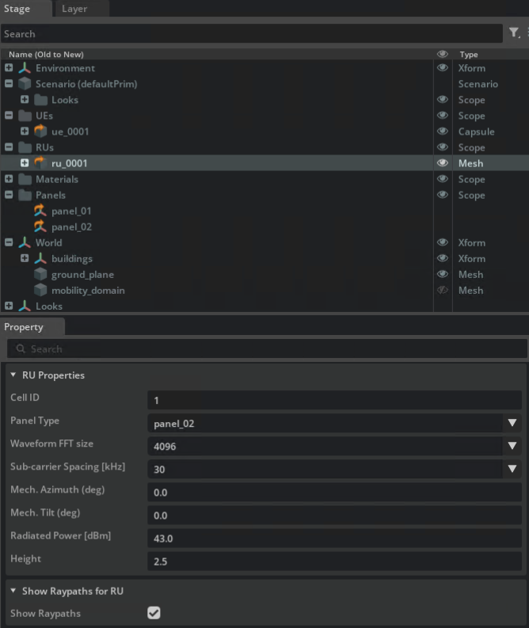Image resolution: width=529 pixels, height=628 pixels.
Task: Disable the Show Raypaths checkbox
Action: 154,613
